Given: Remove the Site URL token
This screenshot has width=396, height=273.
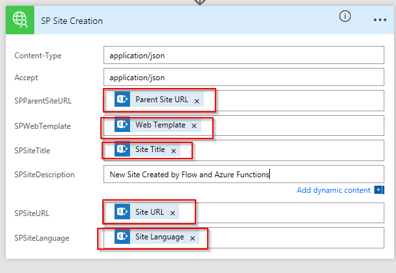Looking at the screenshot, I should click(173, 213).
